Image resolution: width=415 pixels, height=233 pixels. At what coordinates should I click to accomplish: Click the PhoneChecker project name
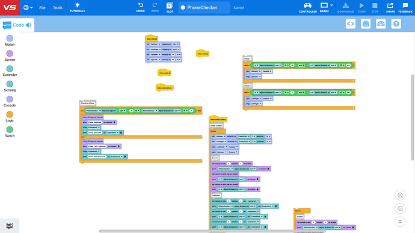202,8
